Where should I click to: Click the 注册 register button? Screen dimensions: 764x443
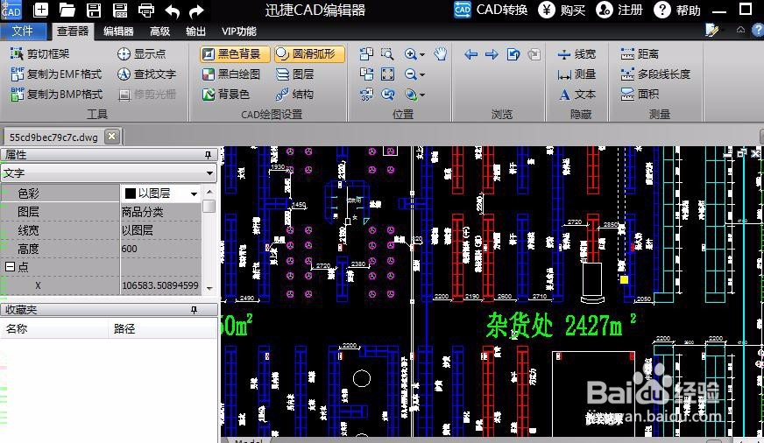point(619,10)
